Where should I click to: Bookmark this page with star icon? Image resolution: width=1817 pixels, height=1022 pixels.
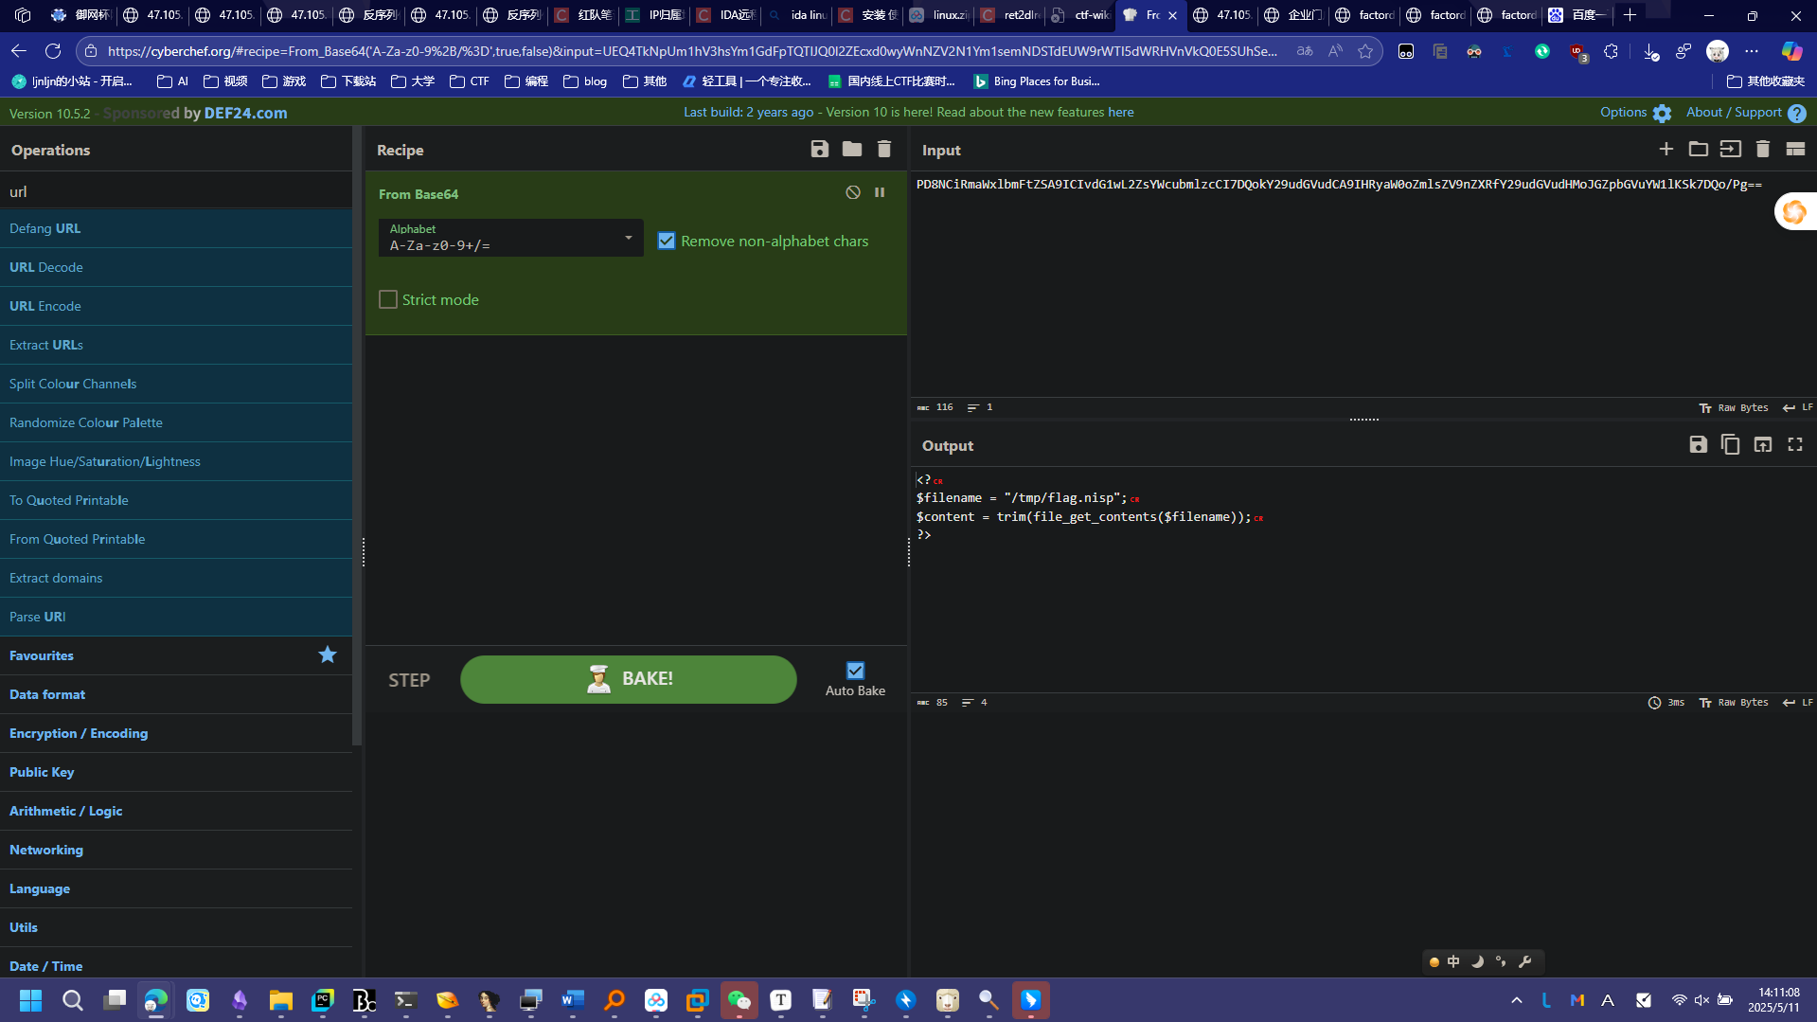(x=1365, y=51)
